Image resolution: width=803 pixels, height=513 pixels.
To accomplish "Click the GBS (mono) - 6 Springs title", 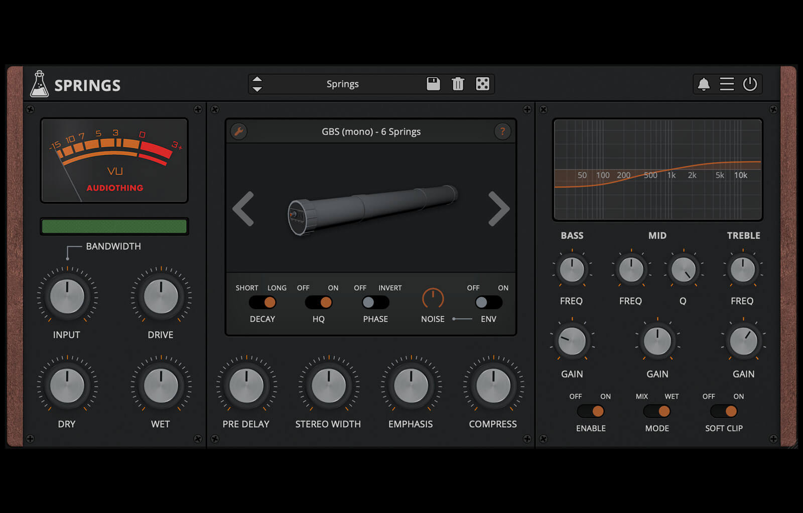I will 371,132.
